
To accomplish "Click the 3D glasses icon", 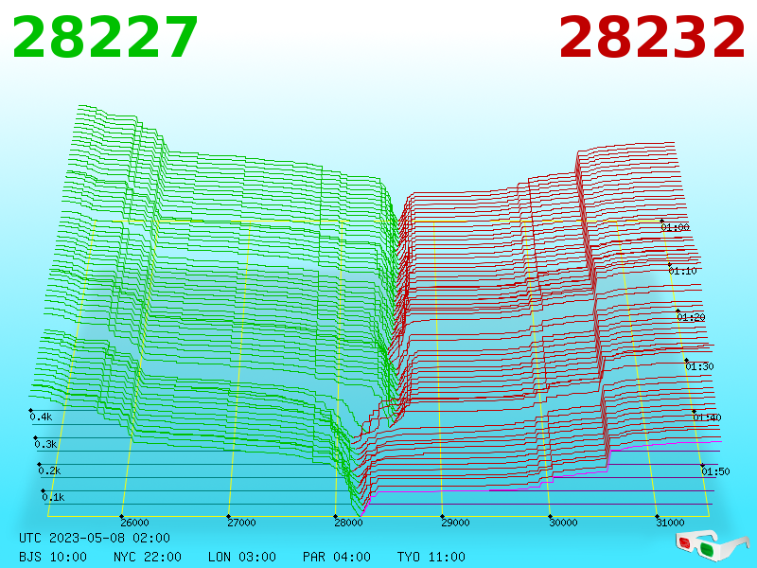I will tap(713, 545).
